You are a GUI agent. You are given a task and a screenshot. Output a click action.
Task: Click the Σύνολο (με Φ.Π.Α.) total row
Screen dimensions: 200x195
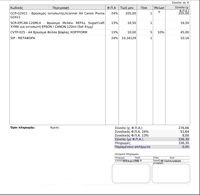pos(152,139)
